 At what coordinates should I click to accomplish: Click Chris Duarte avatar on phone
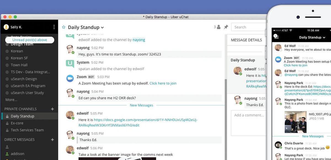pyautogui.click(x=278, y=145)
